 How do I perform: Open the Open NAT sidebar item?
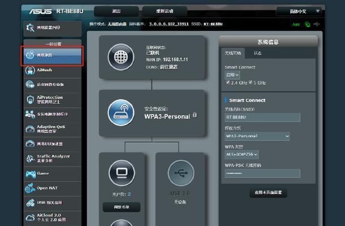click(53, 188)
